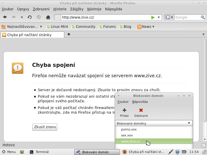
Task: Select the sex.xxx entry in the blocked list
Action: pyautogui.click(x=127, y=135)
